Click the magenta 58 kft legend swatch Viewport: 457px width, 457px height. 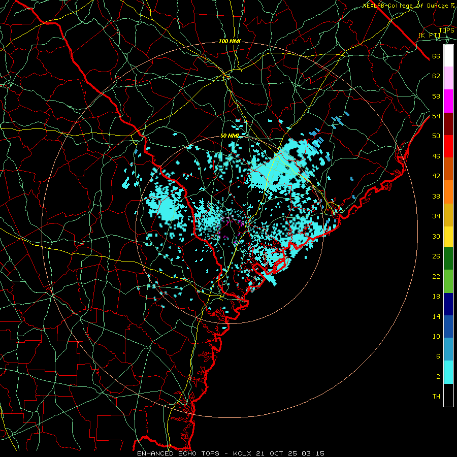click(448, 101)
